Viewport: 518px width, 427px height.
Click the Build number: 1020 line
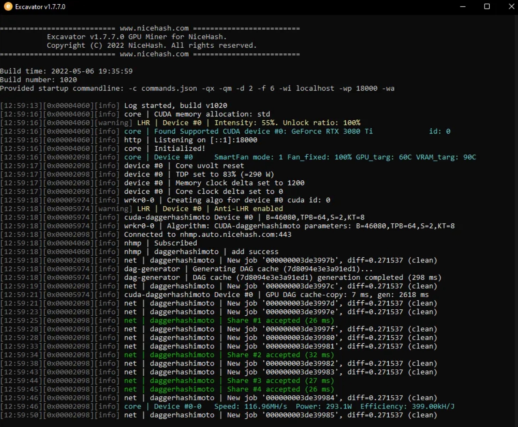(x=39, y=80)
